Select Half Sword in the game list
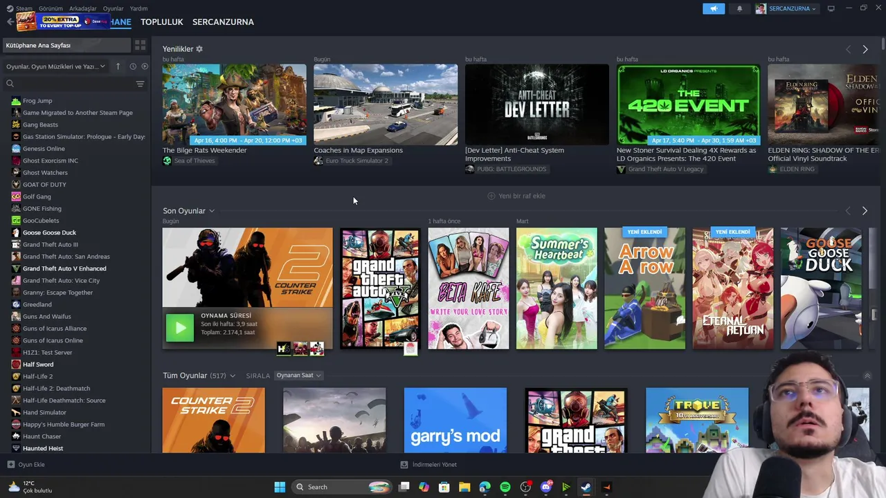886x498 pixels. pos(38,365)
